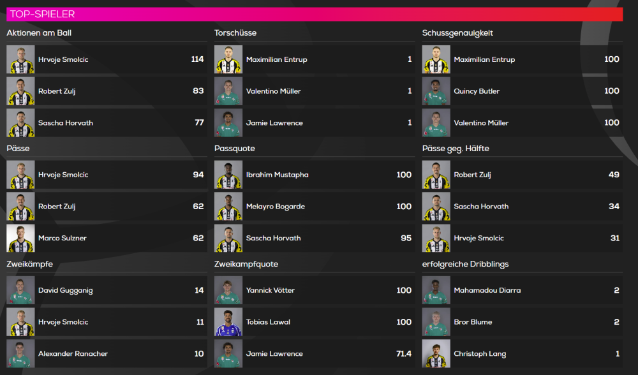Open Robert Zulj's name under Pässe geg. Hälfte
This screenshot has width=638, height=375.
click(473, 175)
